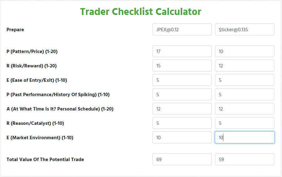Viewport: 282px width, 177px height.
Task: Click Risk/Reward field with value 12
Action: click(x=245, y=66)
